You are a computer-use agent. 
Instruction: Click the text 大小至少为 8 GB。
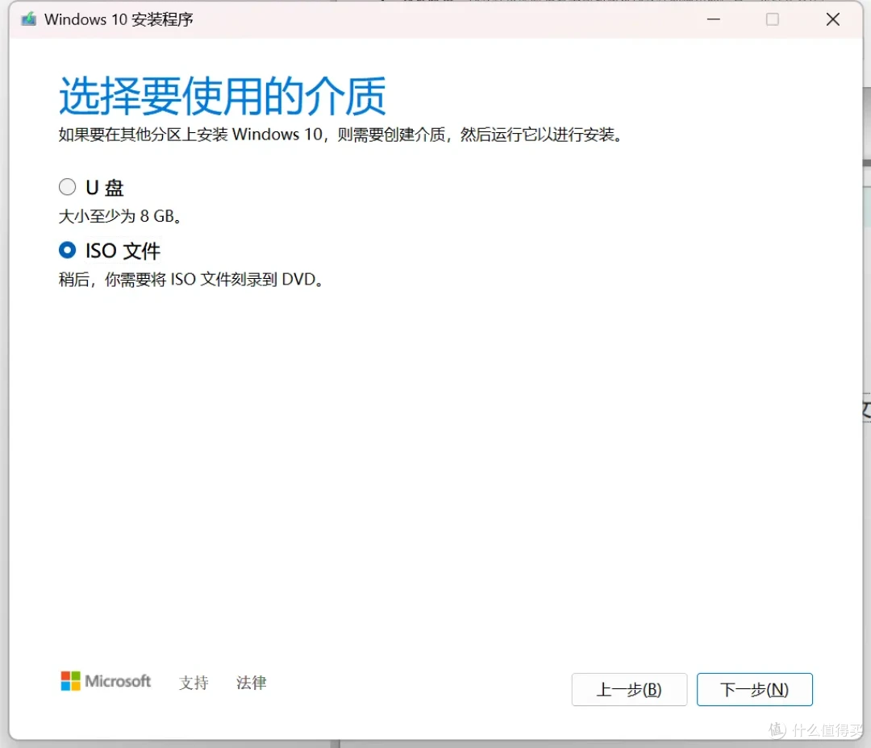point(120,216)
